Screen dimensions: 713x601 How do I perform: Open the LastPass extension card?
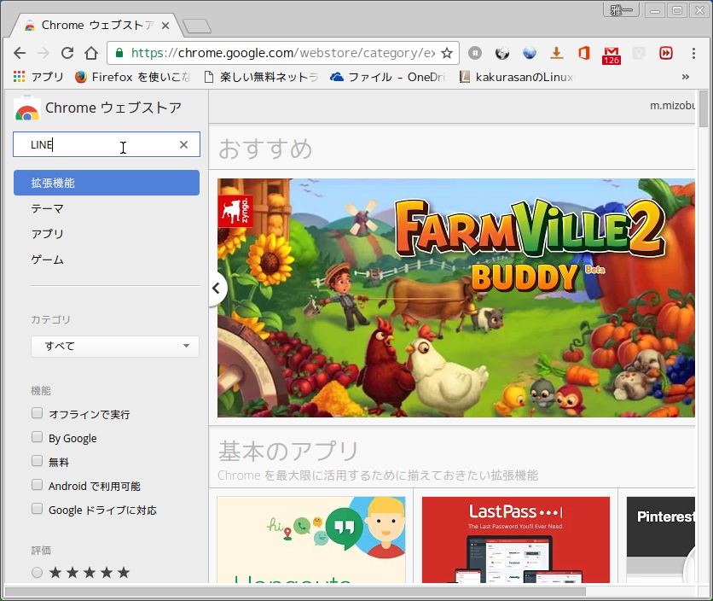[516, 540]
